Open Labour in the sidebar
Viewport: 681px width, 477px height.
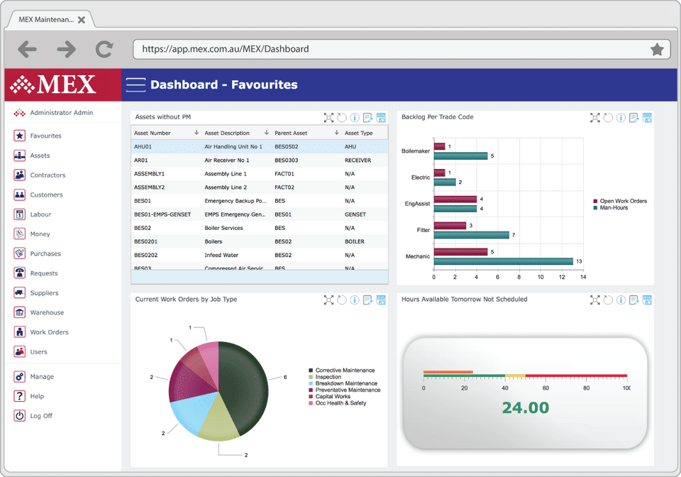[33, 214]
